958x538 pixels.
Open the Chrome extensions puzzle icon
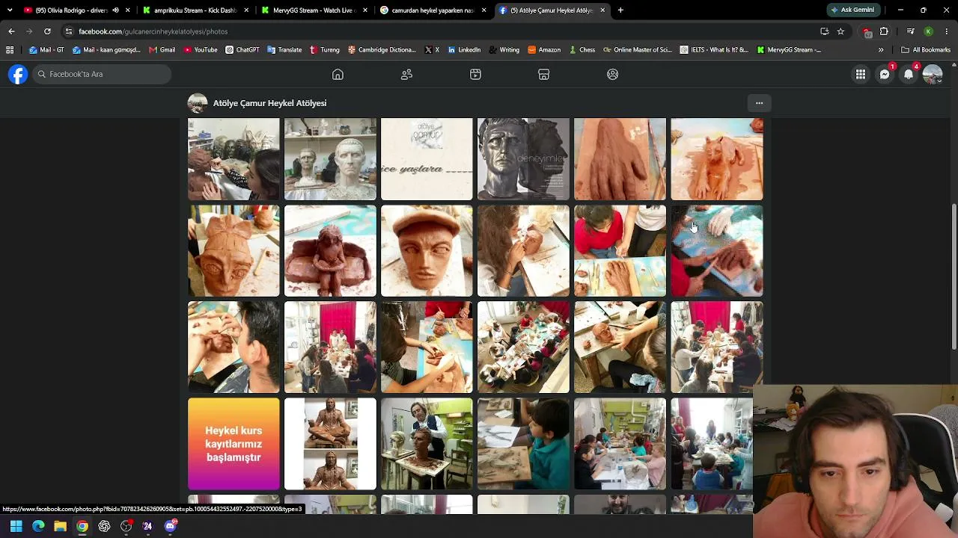(x=884, y=31)
